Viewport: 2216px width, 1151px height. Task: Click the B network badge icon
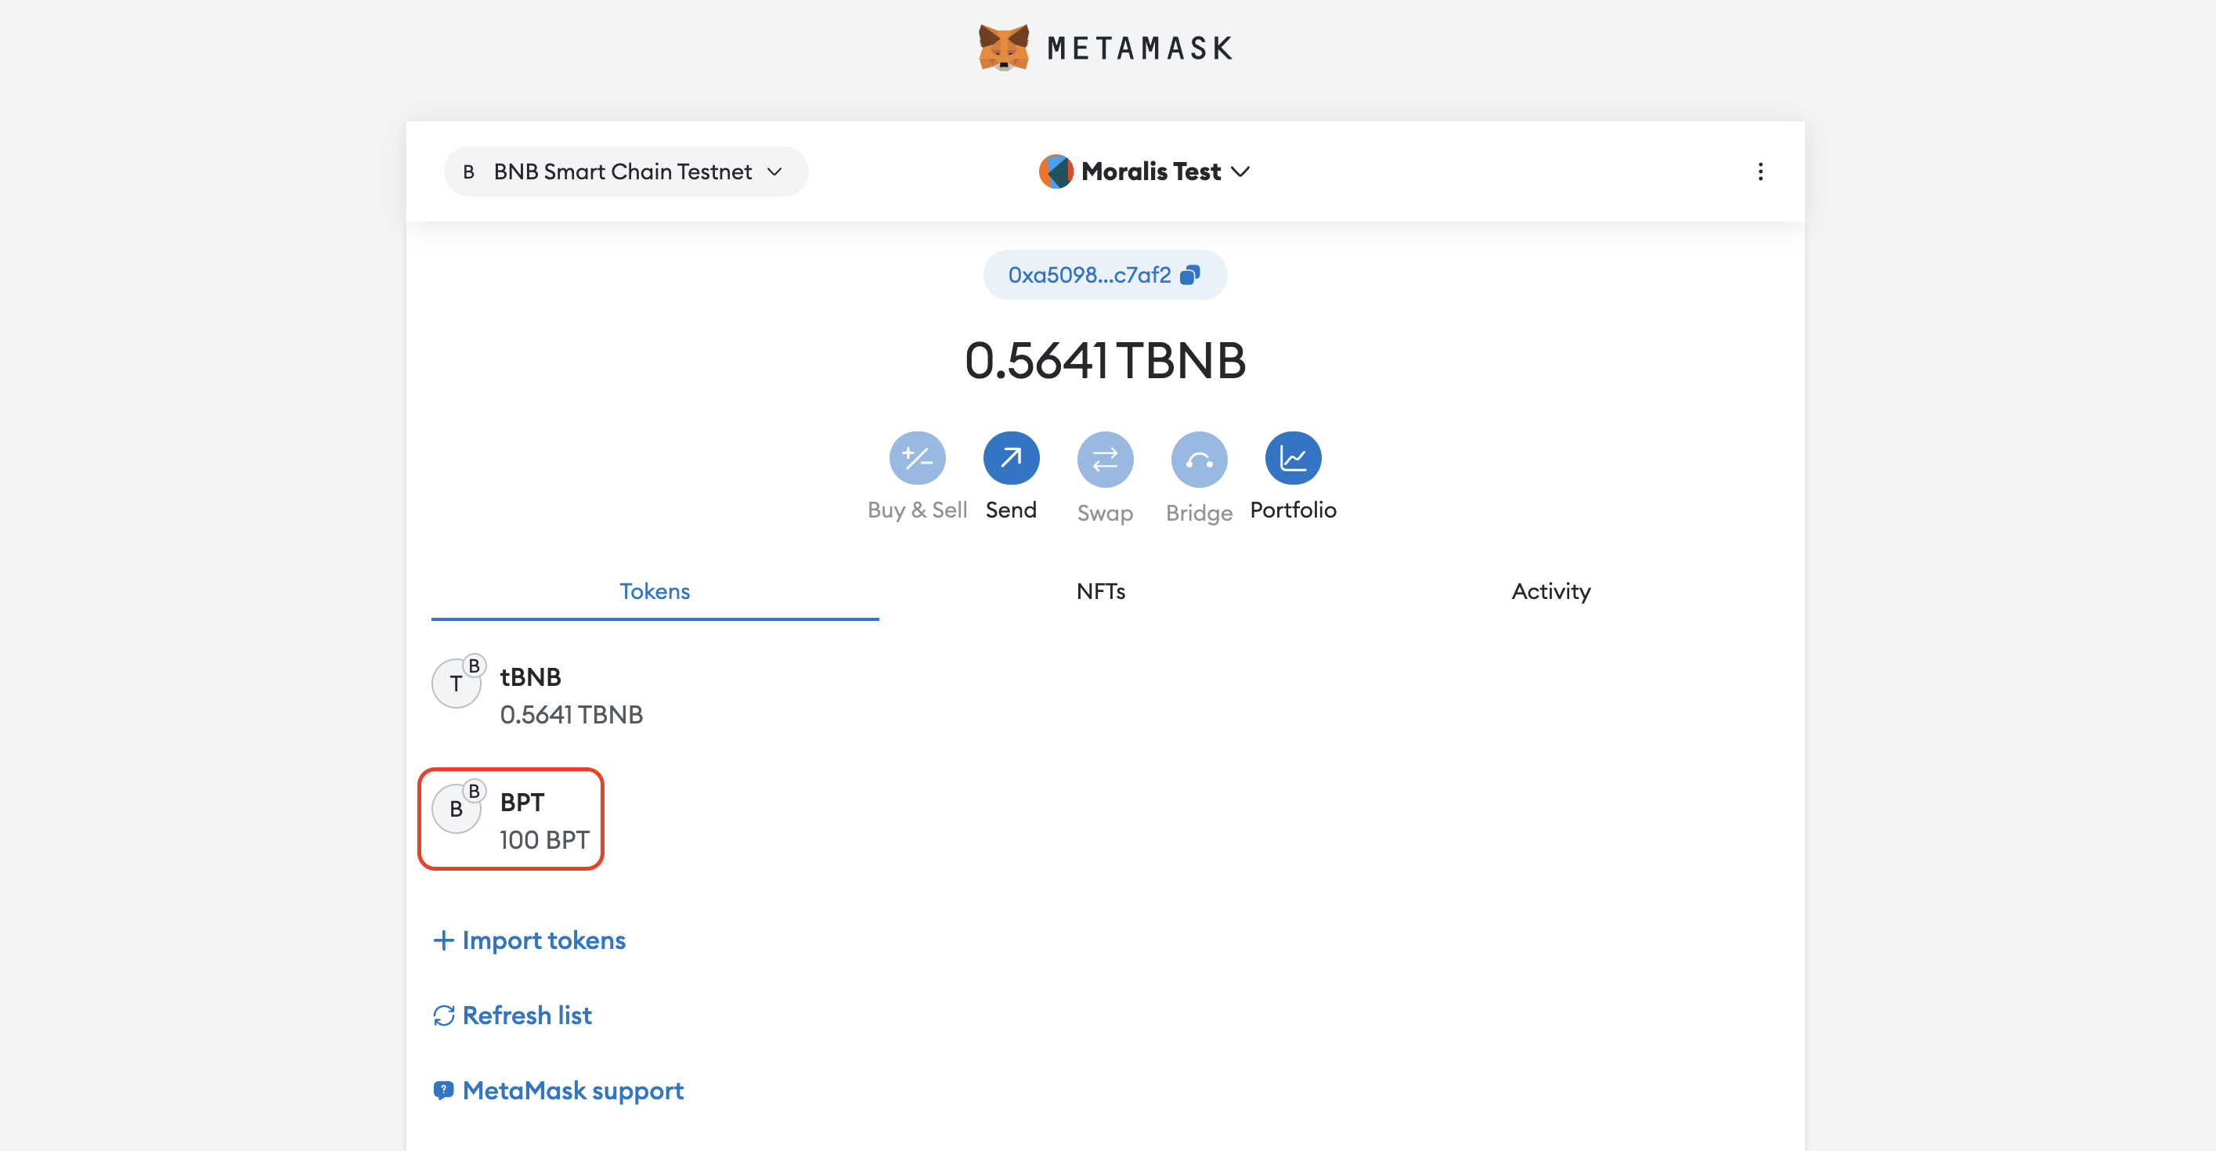tap(469, 172)
